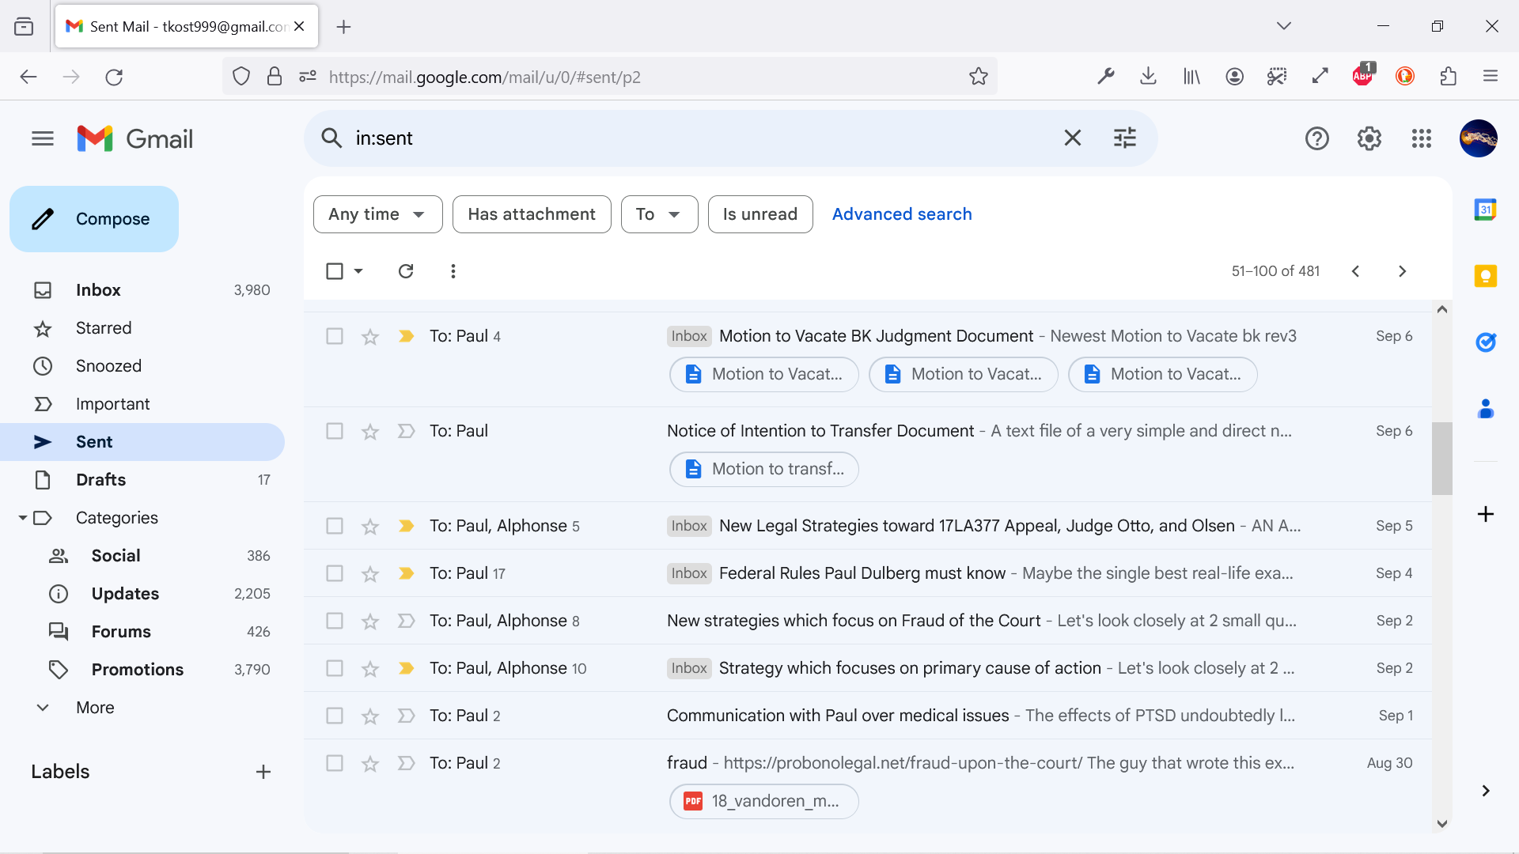
Task: Open Google apps grid
Action: 1421,138
